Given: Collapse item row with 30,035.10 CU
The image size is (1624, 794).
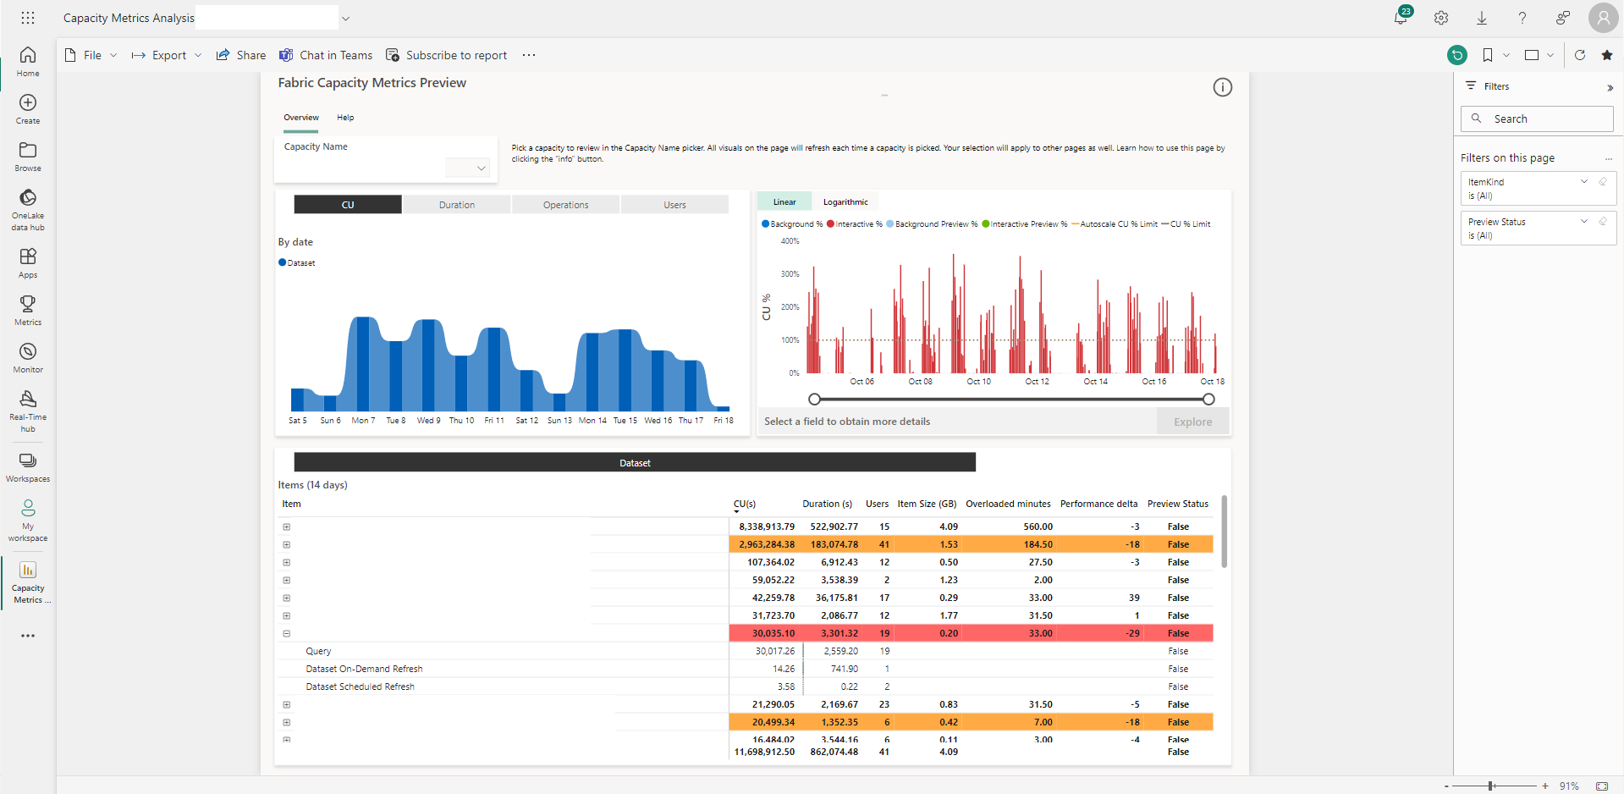Looking at the screenshot, I should pyautogui.click(x=287, y=633).
